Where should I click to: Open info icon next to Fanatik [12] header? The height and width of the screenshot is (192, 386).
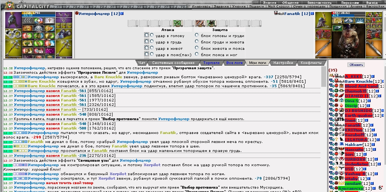pos(312,14)
